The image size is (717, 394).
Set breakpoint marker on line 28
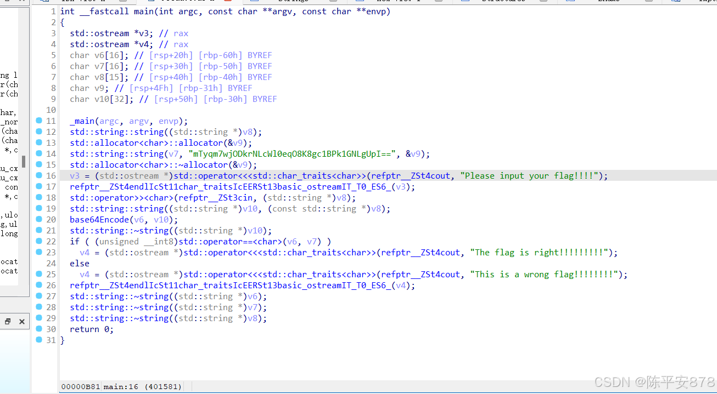coord(39,307)
